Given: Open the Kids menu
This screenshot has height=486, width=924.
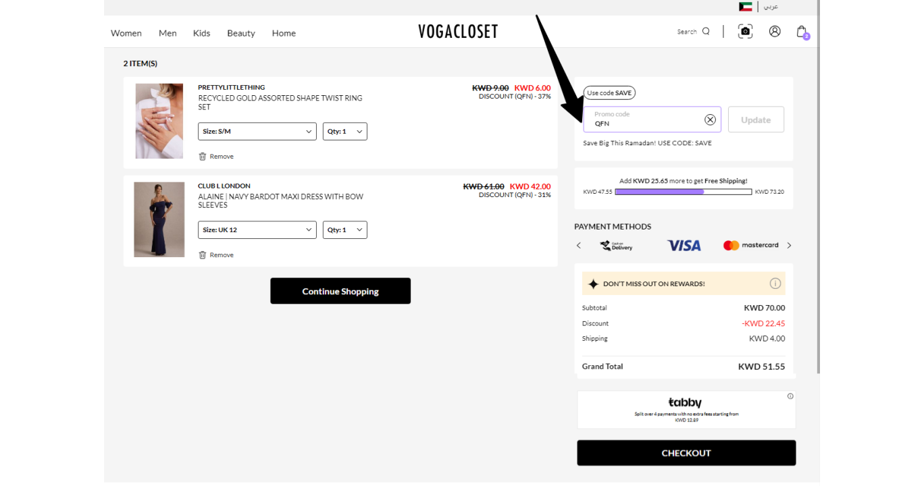Looking at the screenshot, I should click(x=201, y=33).
